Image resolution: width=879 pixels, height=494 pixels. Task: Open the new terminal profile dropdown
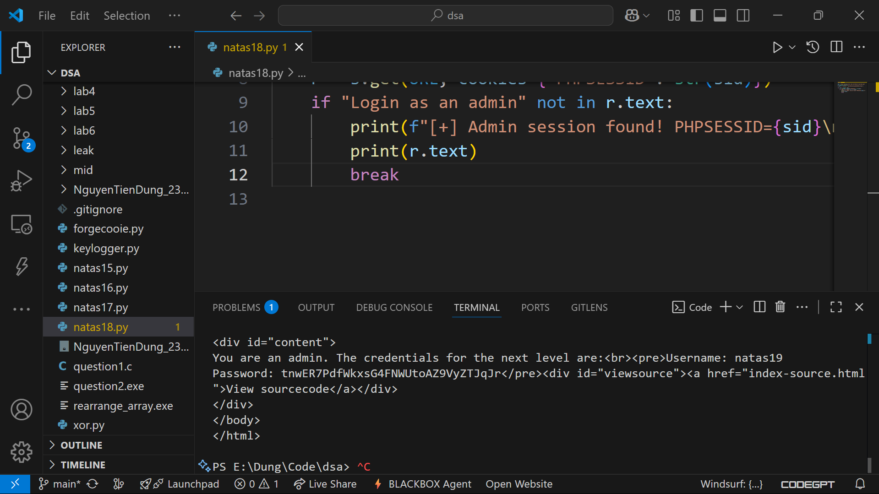(740, 307)
